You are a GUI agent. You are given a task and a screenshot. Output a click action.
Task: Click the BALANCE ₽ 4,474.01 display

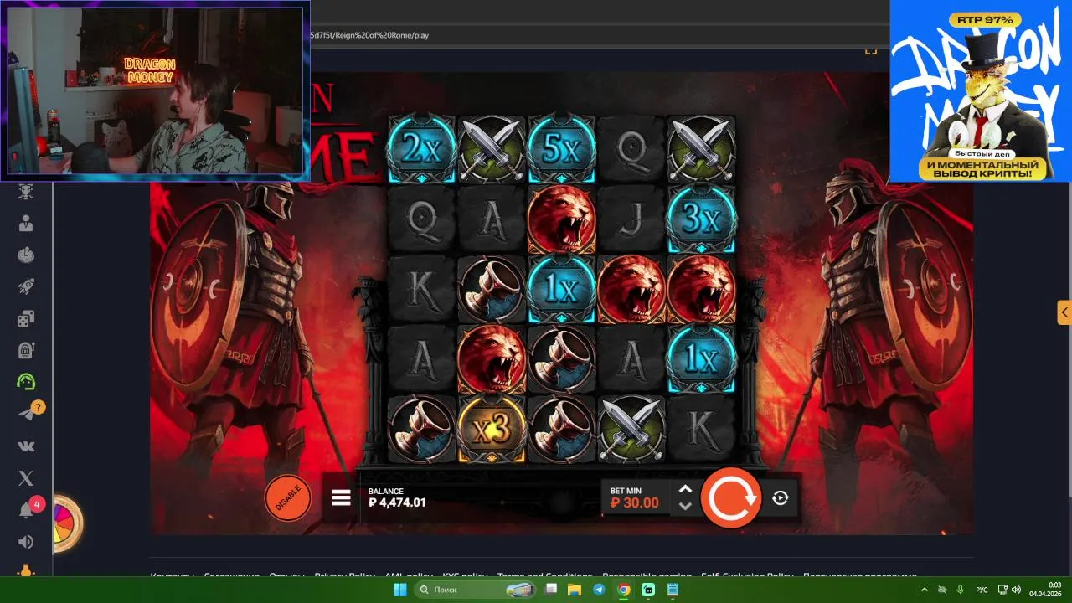(x=397, y=497)
